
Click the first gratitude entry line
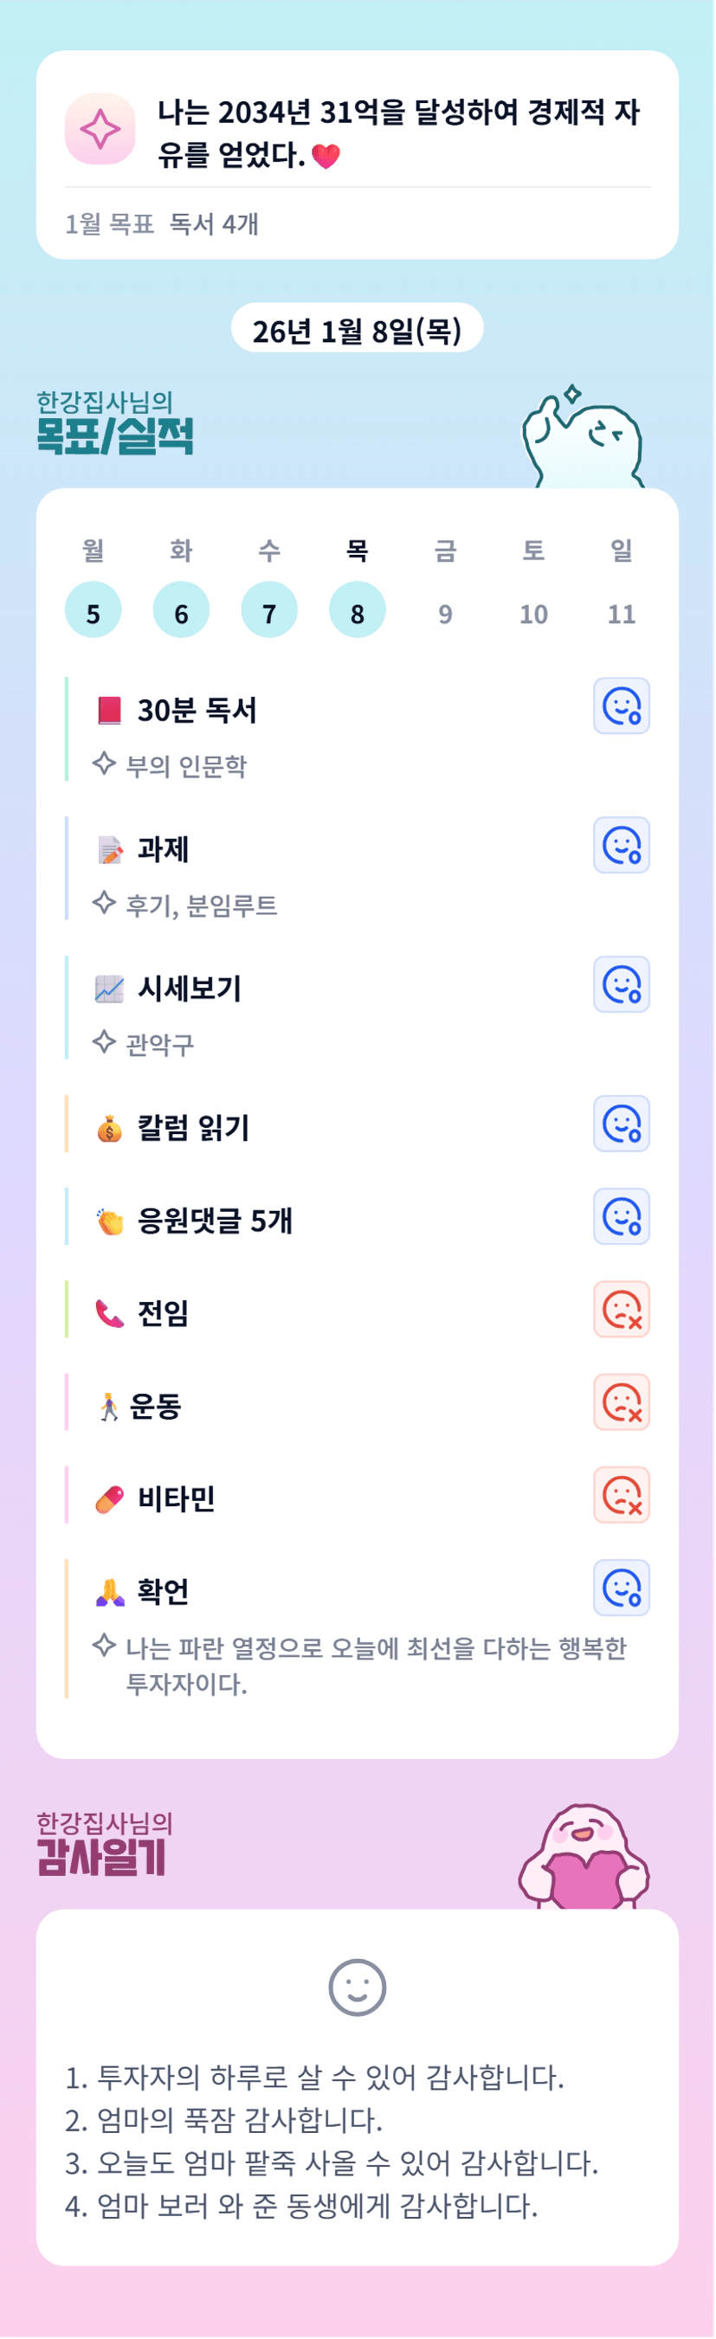(314, 2078)
